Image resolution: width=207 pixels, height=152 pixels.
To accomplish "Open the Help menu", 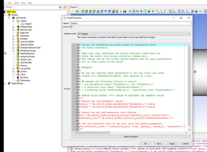I will [30, 3].
